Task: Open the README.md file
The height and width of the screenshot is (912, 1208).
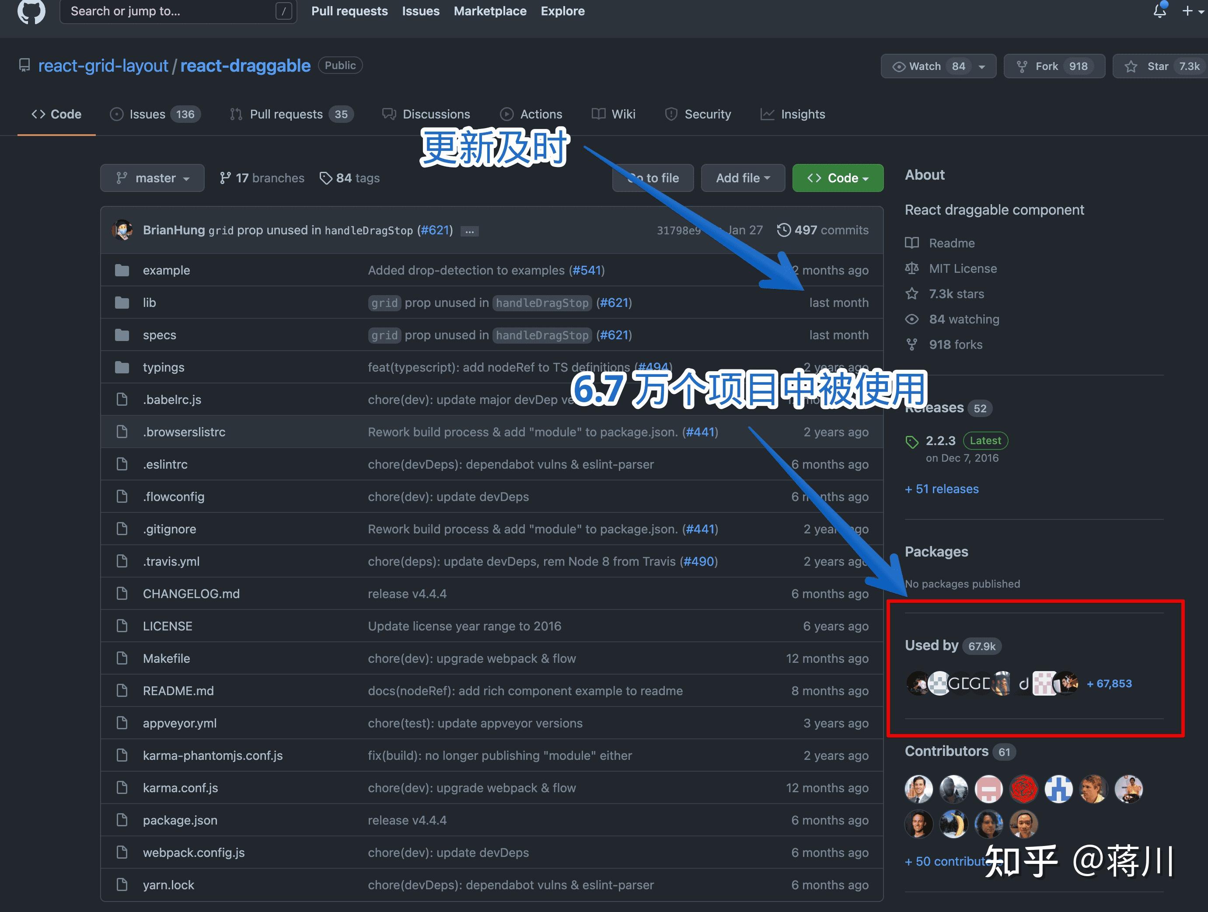Action: 178,691
